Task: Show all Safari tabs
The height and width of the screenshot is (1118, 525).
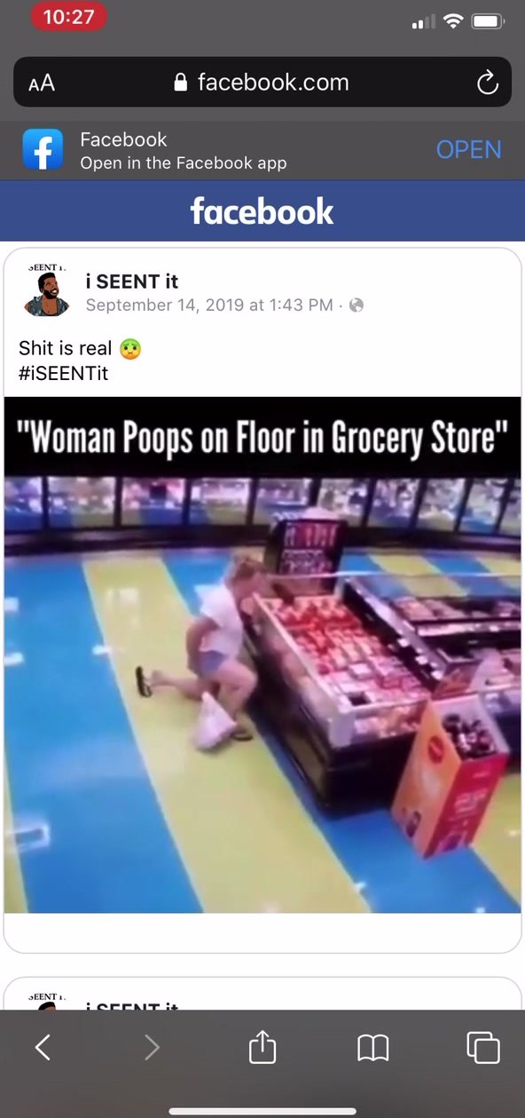Action: coord(483,1048)
